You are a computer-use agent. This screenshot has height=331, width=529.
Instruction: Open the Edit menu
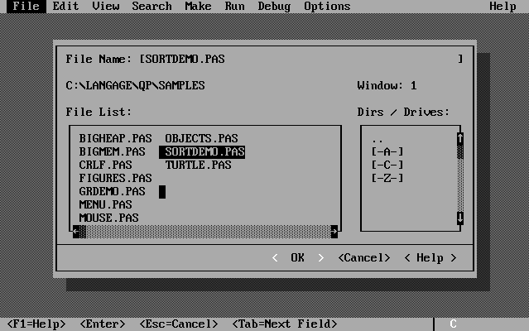pos(66,6)
